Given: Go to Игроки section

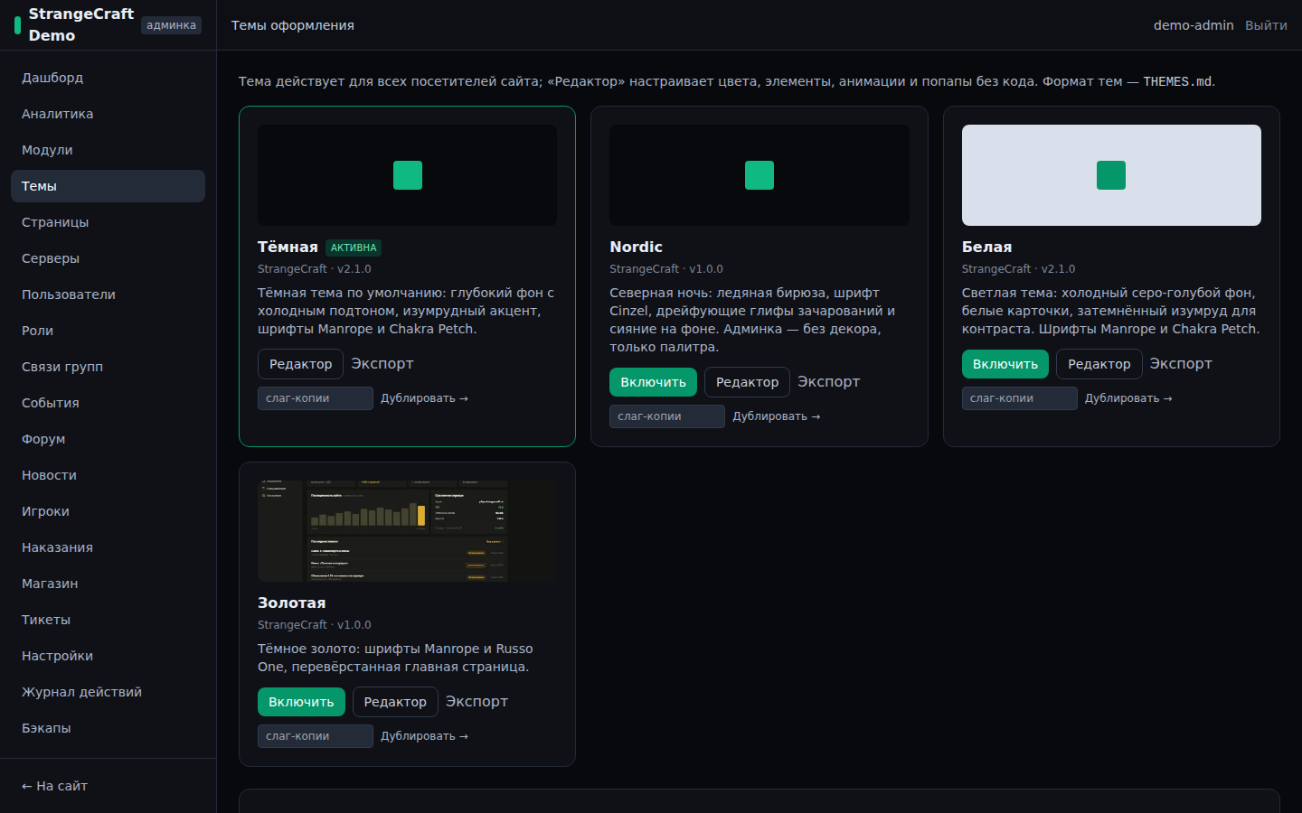Looking at the screenshot, I should (x=108, y=511).
